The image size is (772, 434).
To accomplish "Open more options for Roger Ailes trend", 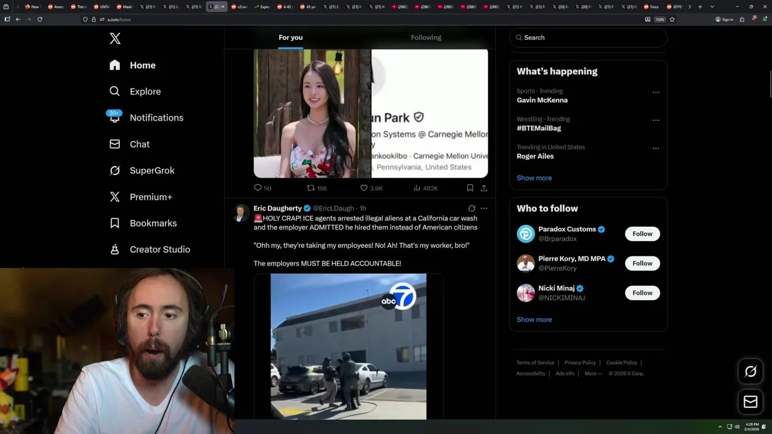I will 656,148.
